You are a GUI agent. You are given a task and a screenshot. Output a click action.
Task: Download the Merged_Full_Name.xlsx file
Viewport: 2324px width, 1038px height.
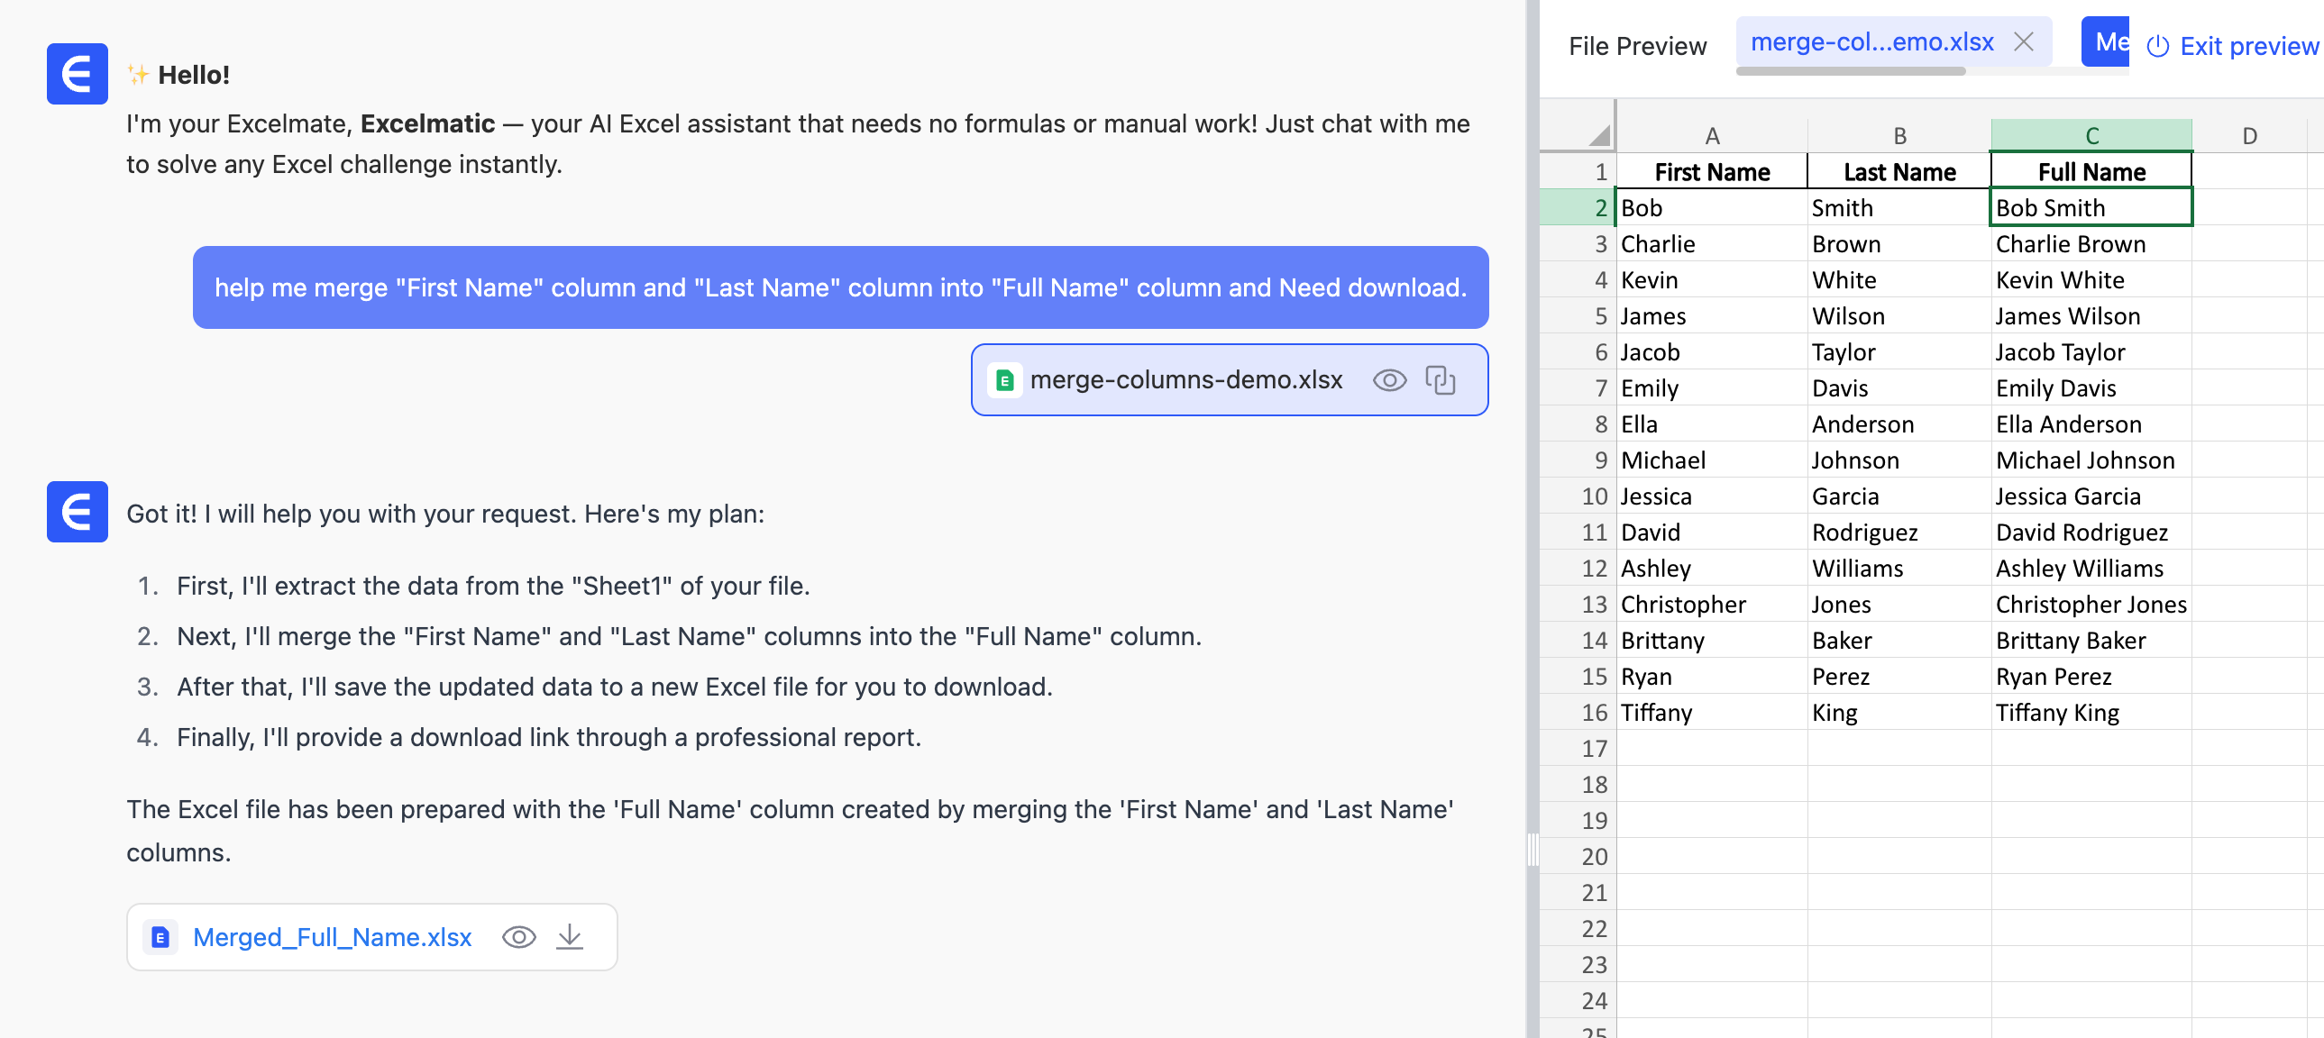click(x=569, y=937)
